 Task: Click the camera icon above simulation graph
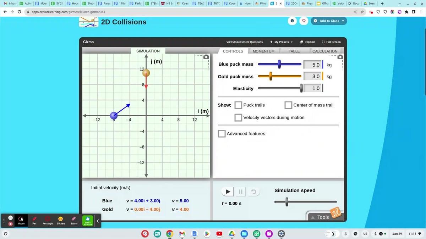[206, 57]
